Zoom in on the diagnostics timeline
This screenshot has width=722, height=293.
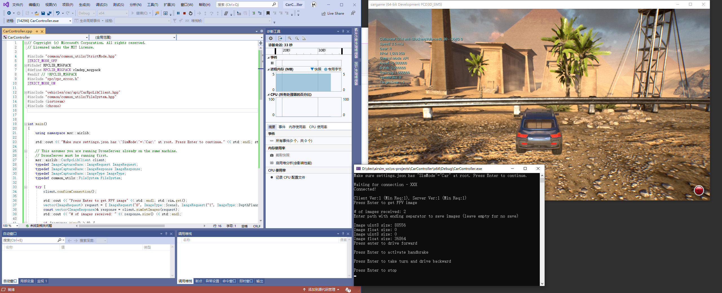click(289, 38)
